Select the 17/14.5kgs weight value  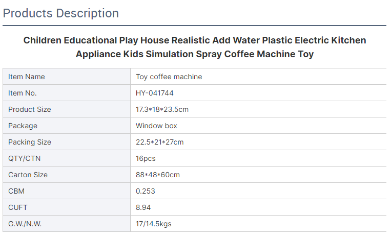(154, 224)
